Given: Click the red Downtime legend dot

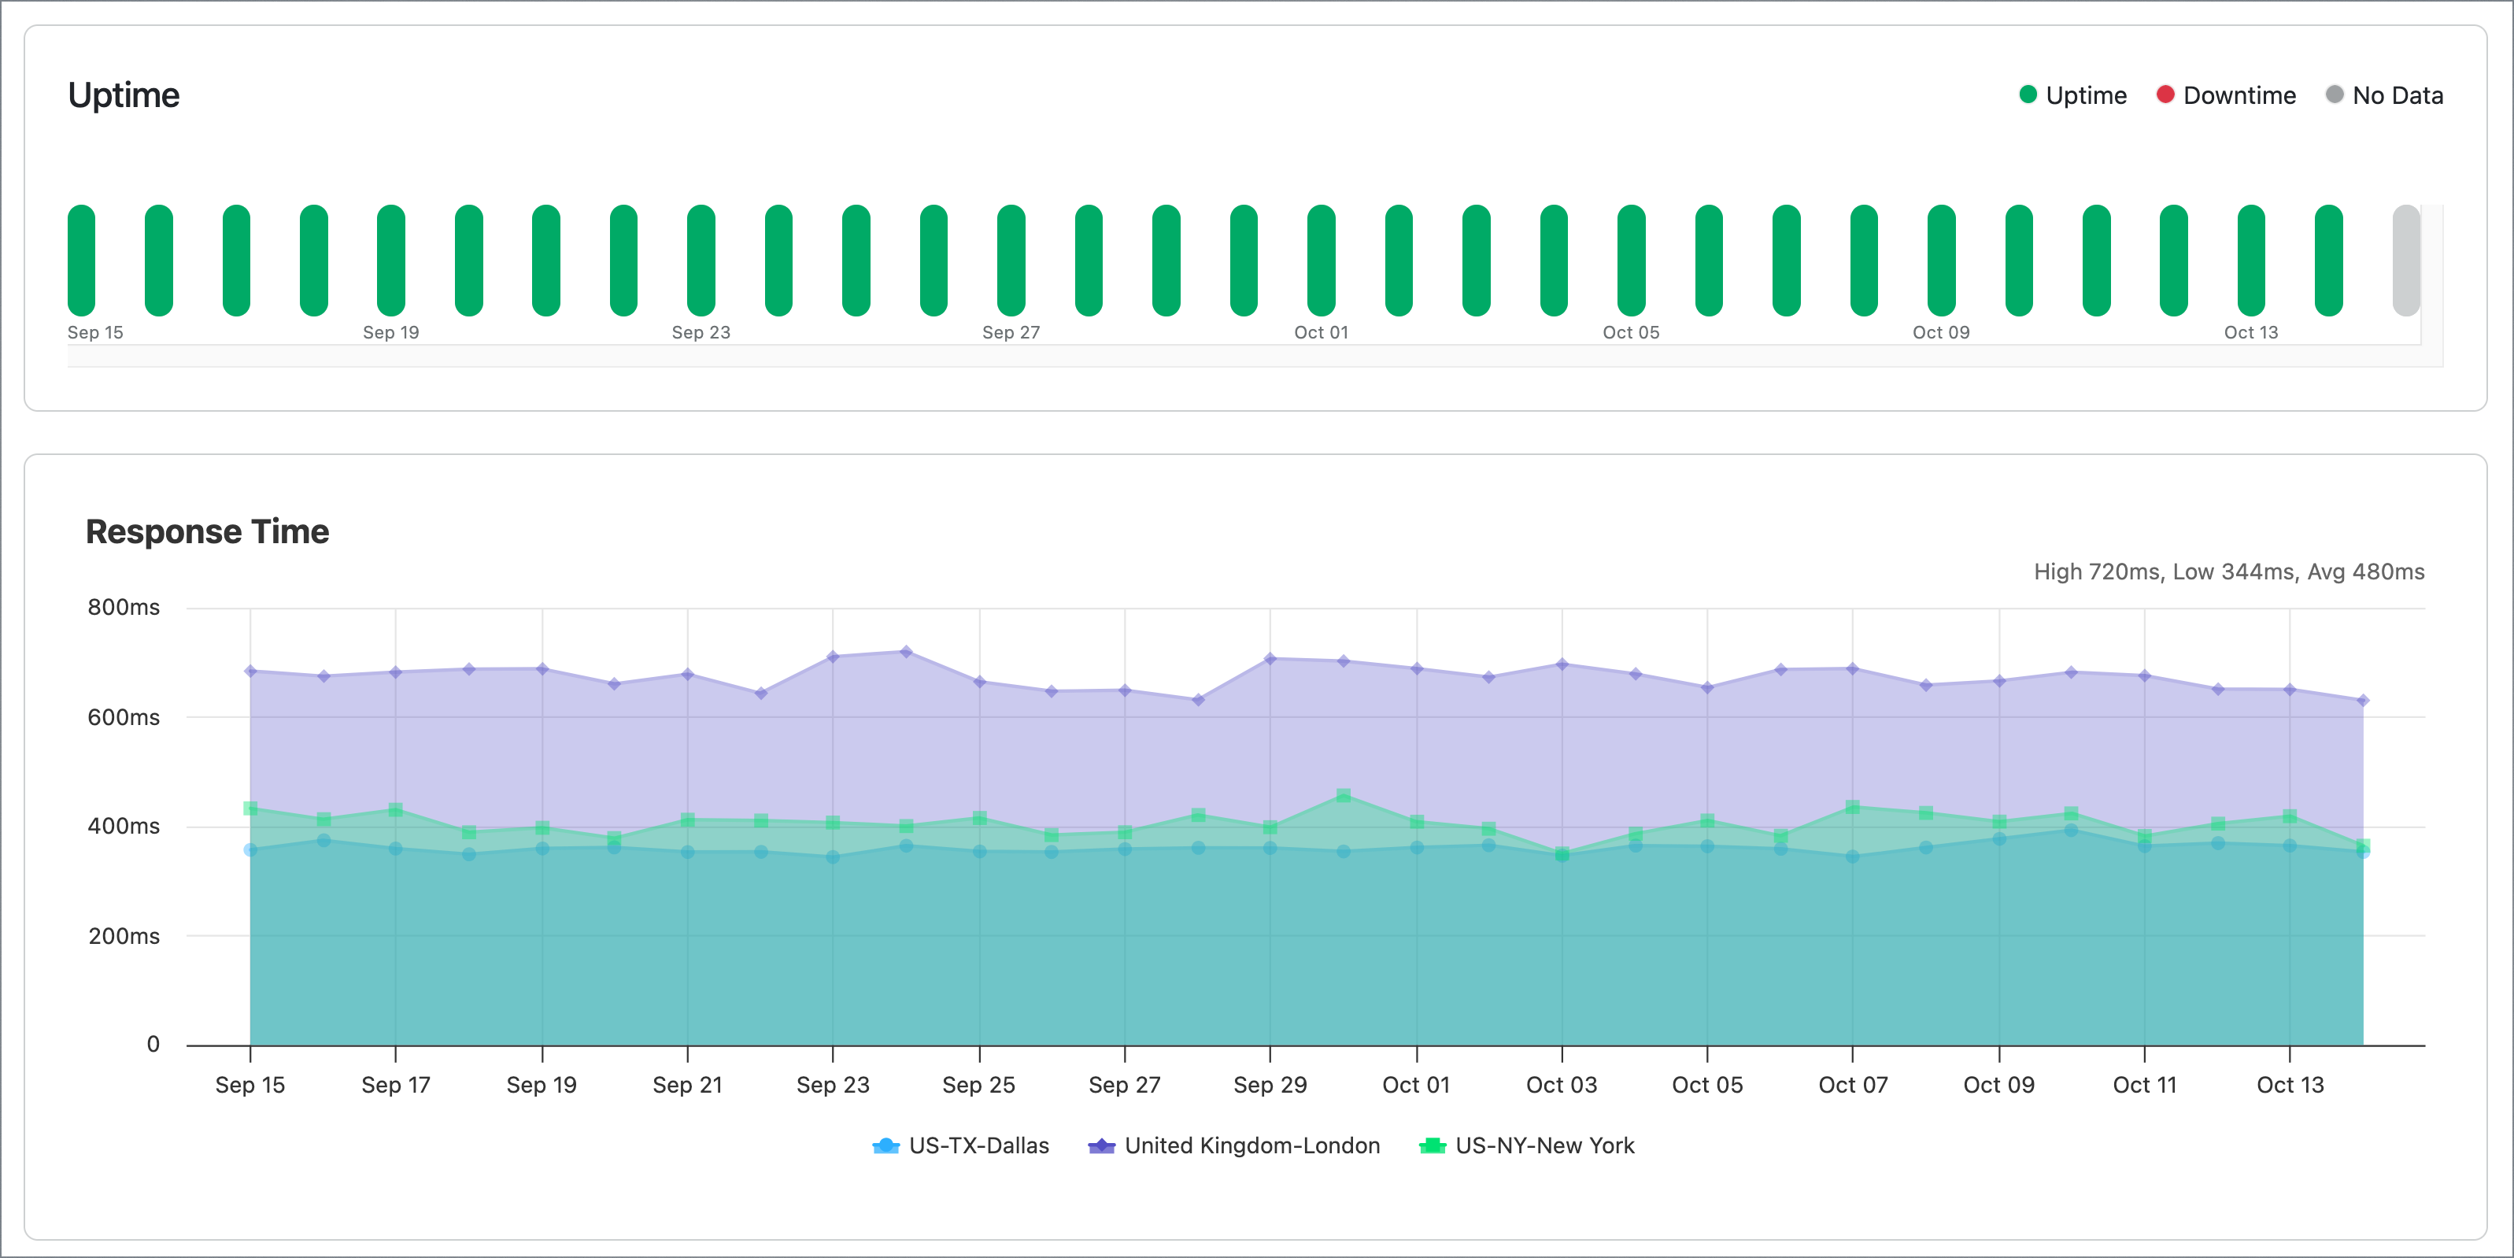Looking at the screenshot, I should 2165,94.
